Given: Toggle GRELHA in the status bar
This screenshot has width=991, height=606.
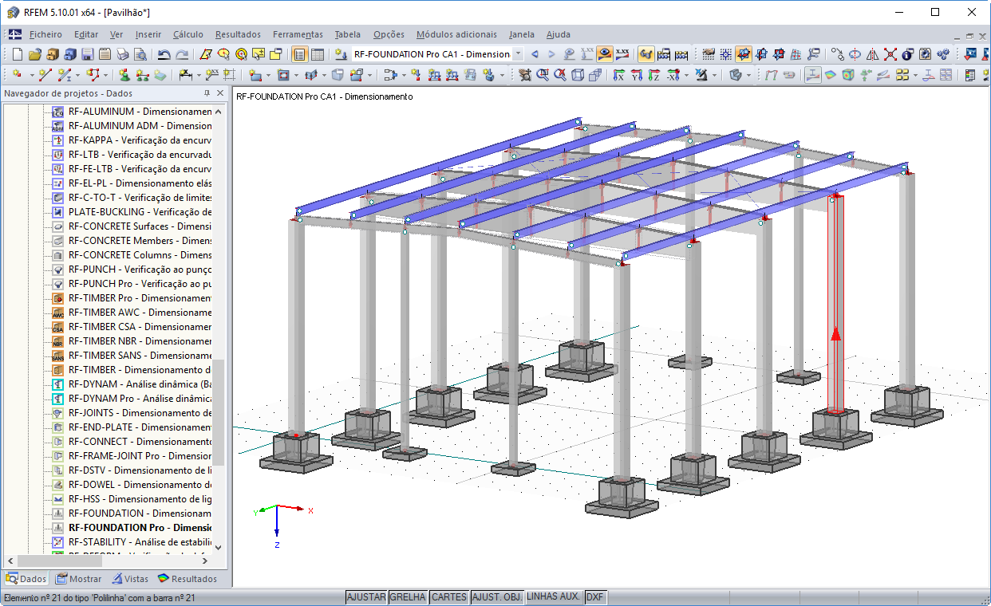Looking at the screenshot, I should point(408,596).
